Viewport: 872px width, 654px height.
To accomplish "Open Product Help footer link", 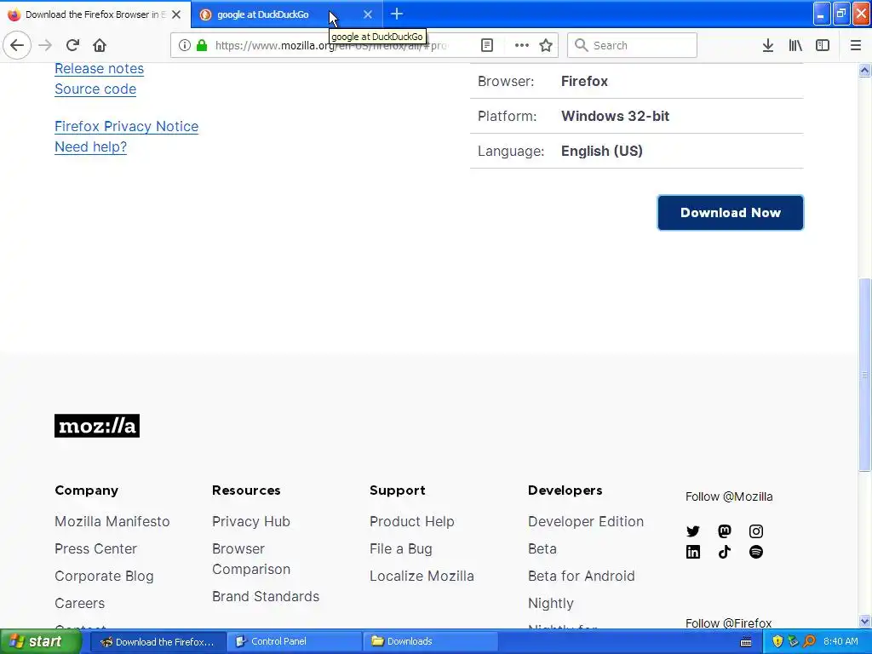I will click(411, 522).
